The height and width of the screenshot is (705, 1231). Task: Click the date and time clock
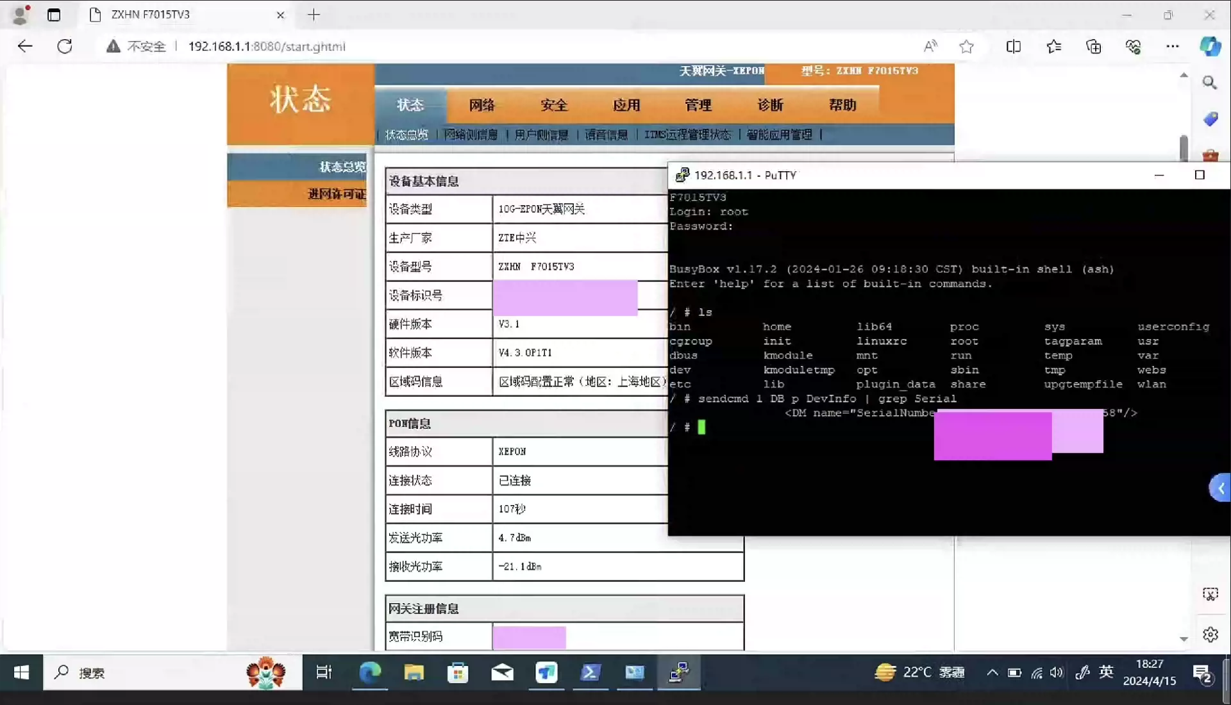1150,672
